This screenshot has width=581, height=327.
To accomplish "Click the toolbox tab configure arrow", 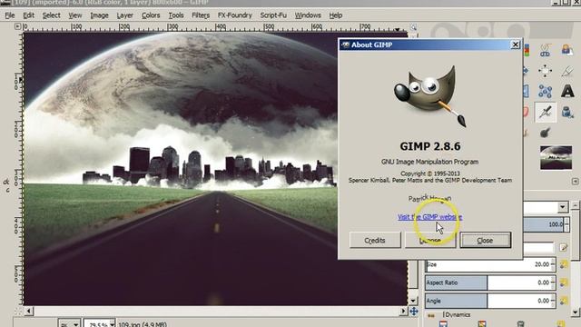I will click(x=575, y=182).
